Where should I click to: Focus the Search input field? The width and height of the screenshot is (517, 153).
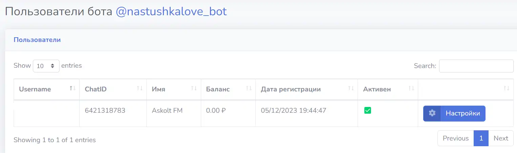(x=476, y=66)
